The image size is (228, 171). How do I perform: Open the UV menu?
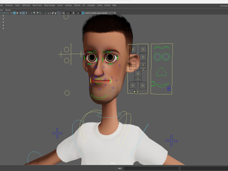point(84,5)
